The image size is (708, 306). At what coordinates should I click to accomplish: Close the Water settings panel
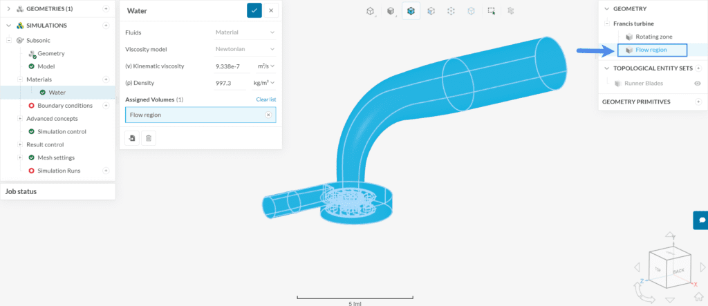click(271, 10)
